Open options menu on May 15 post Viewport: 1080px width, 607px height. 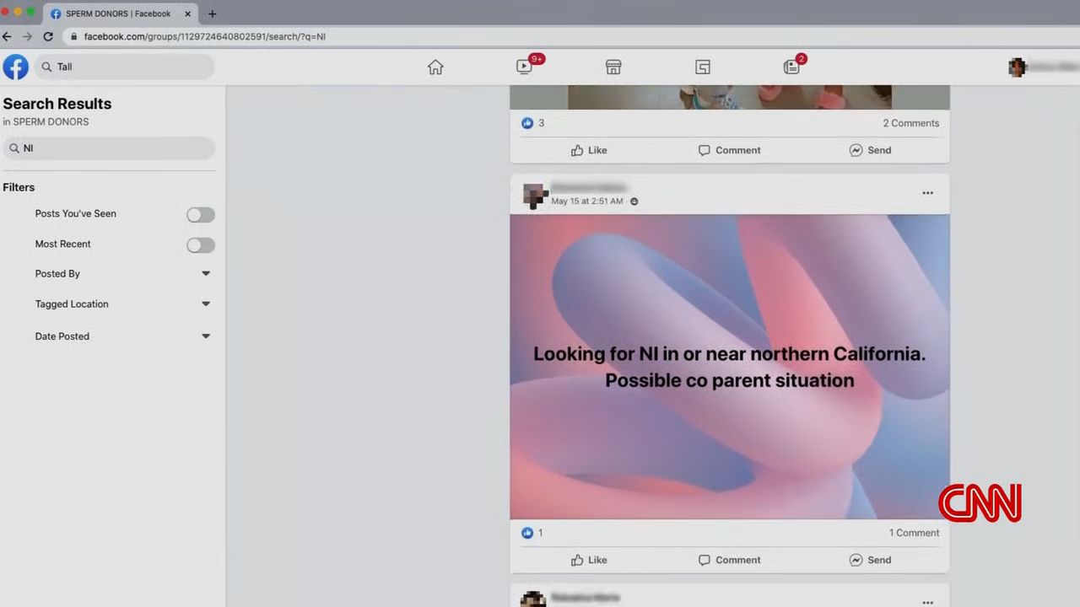point(927,193)
